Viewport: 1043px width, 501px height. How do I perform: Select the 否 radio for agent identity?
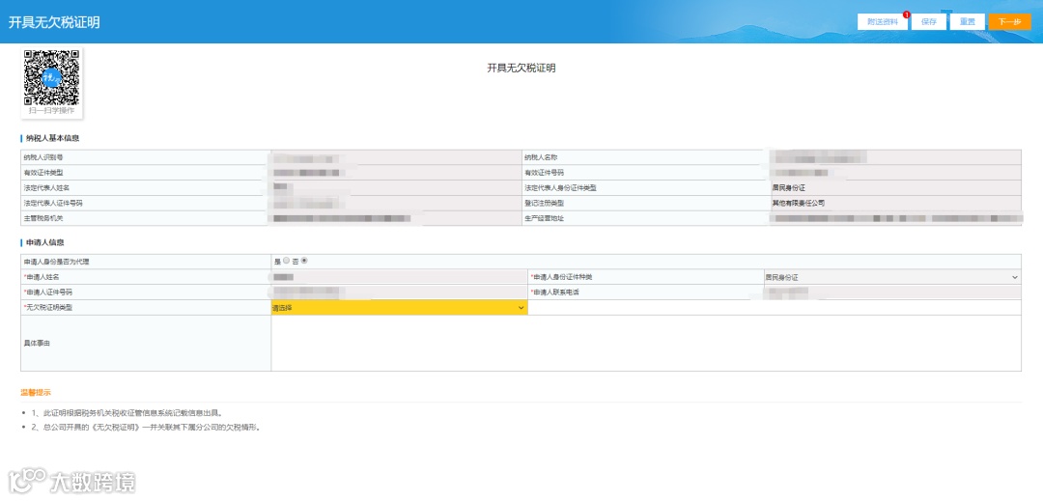[x=304, y=262]
